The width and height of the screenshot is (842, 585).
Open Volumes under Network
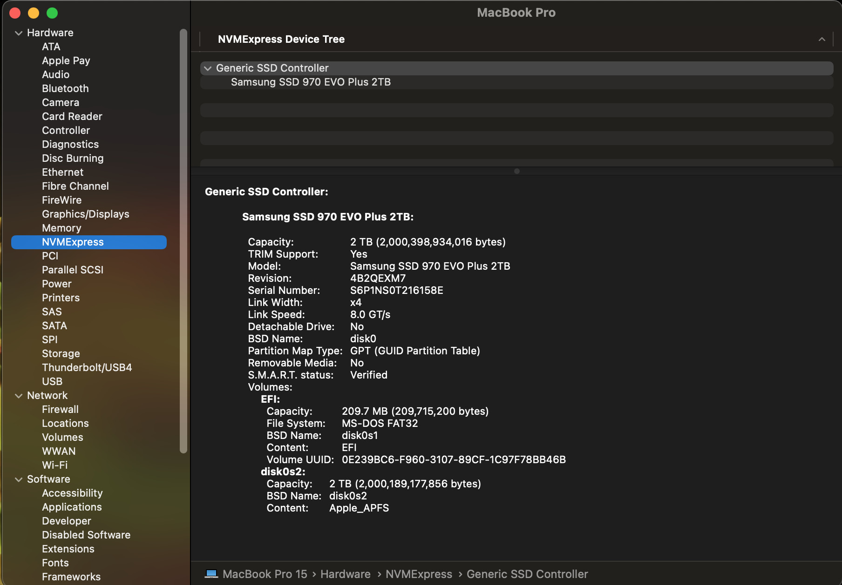tap(62, 437)
